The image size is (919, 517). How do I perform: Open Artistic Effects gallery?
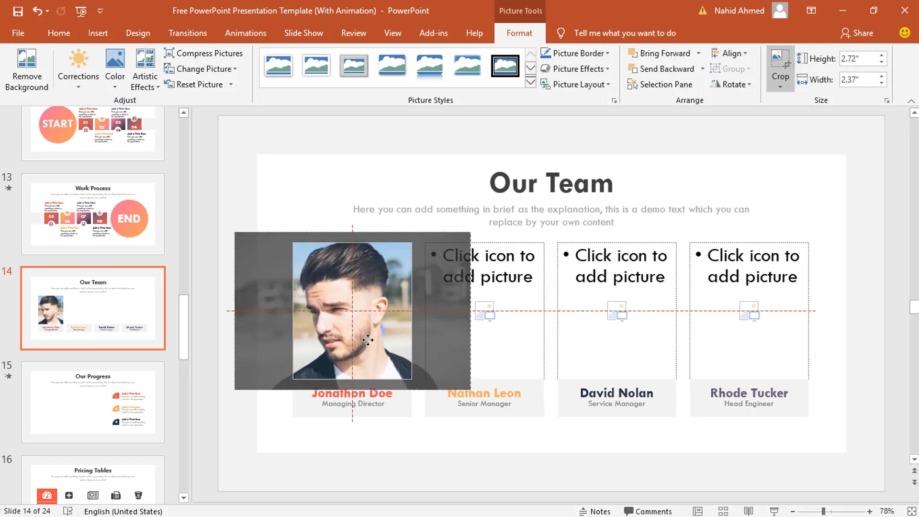click(145, 70)
